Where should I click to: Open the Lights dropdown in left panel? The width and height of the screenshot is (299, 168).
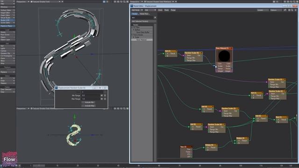[7, 49]
